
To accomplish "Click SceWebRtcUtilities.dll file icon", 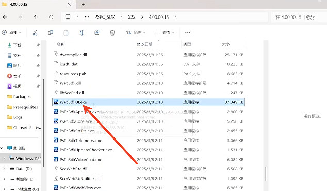I will pos(56,178).
